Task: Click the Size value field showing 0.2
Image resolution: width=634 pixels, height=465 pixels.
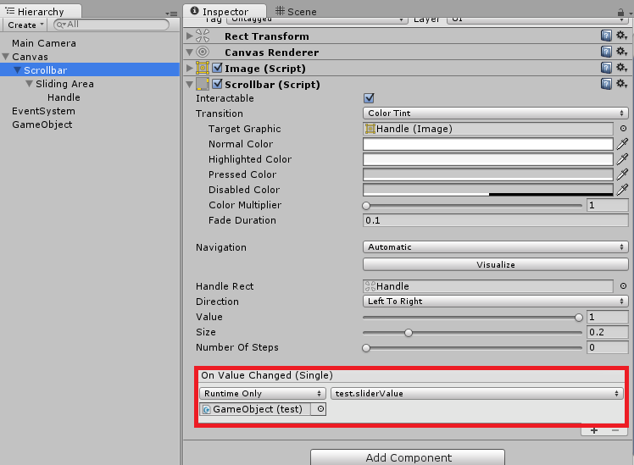Action: [x=608, y=332]
